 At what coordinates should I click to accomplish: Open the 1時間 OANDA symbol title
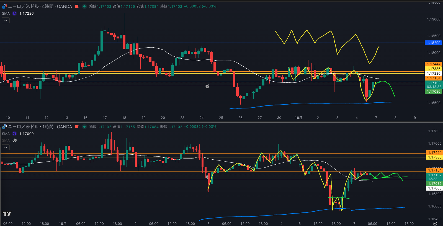click(x=40, y=127)
